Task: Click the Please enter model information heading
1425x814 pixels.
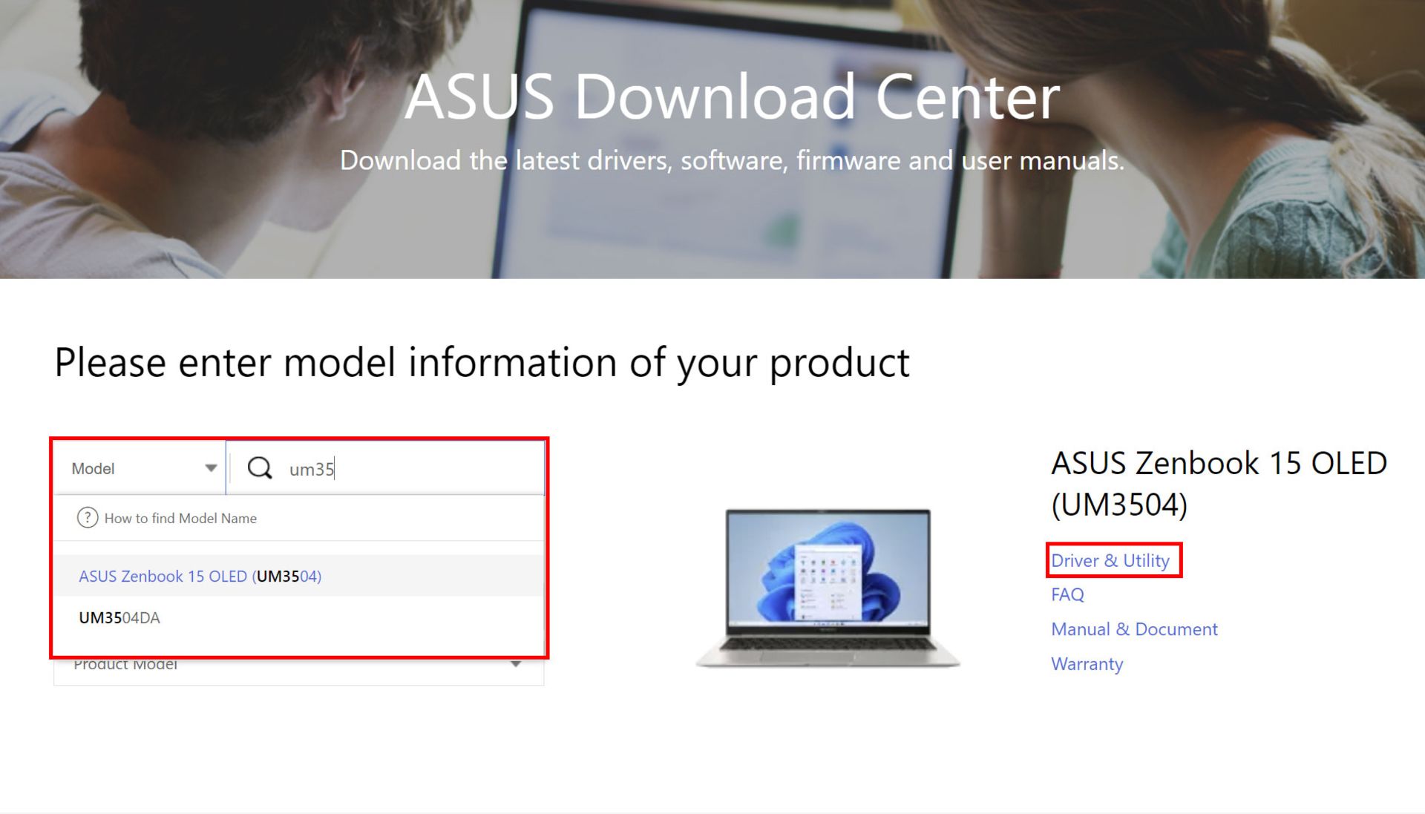Action: [482, 363]
